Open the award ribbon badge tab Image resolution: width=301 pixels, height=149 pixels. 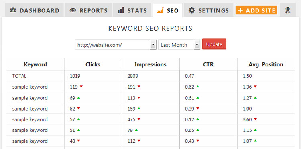point(288,10)
